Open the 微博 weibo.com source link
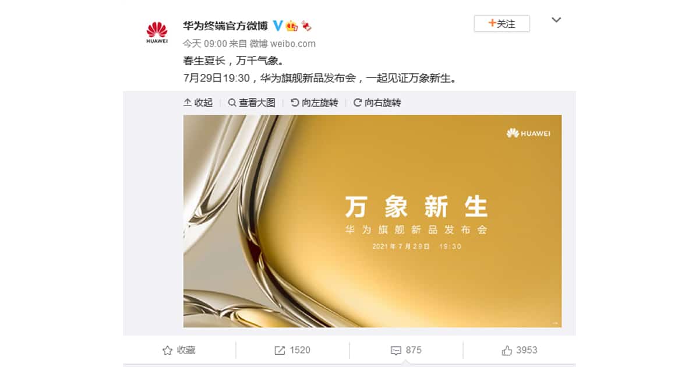The image size is (699, 367). click(x=283, y=44)
